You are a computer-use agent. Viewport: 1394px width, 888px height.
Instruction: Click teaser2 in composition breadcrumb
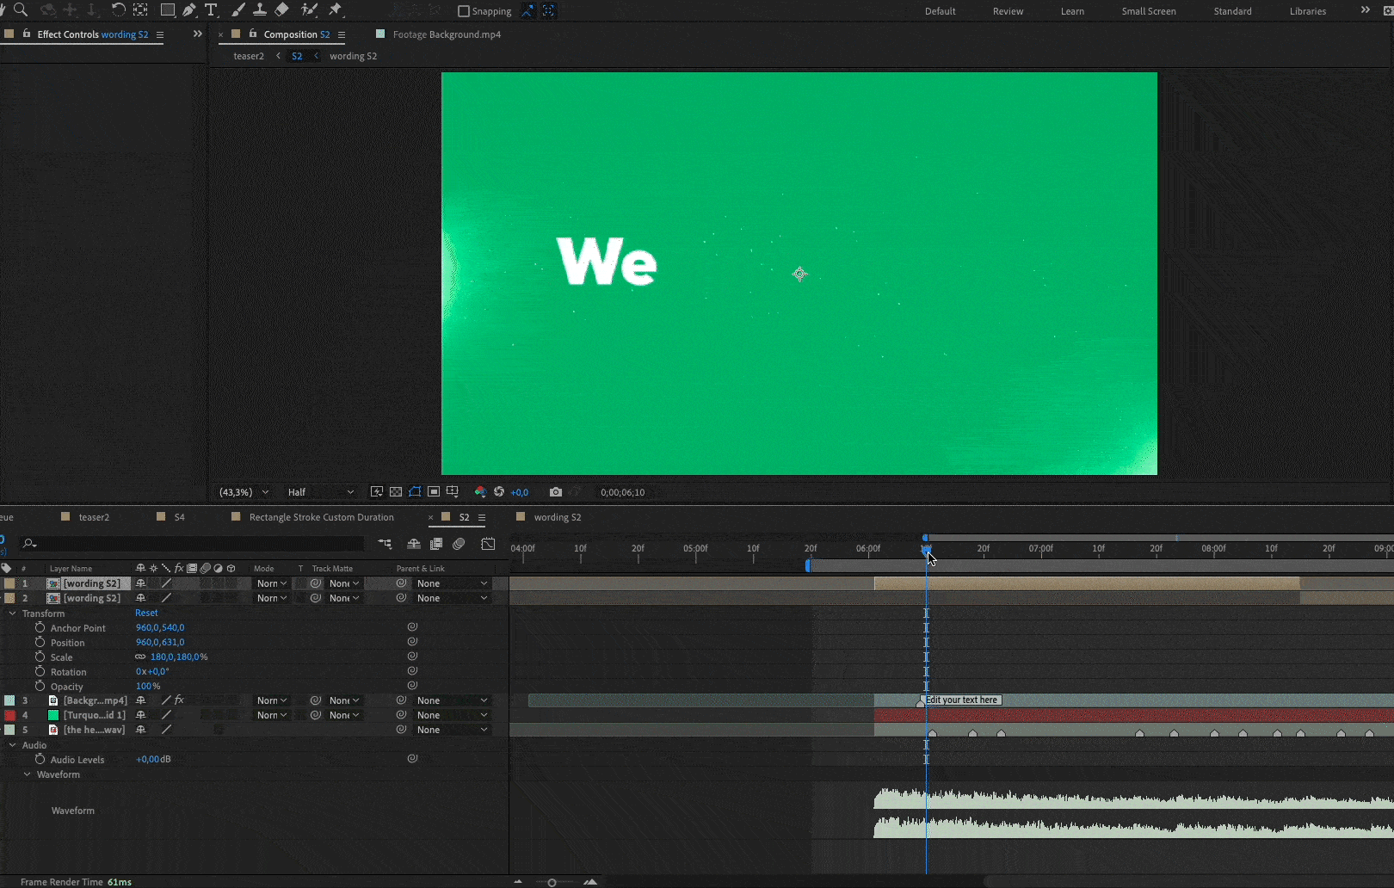click(249, 56)
